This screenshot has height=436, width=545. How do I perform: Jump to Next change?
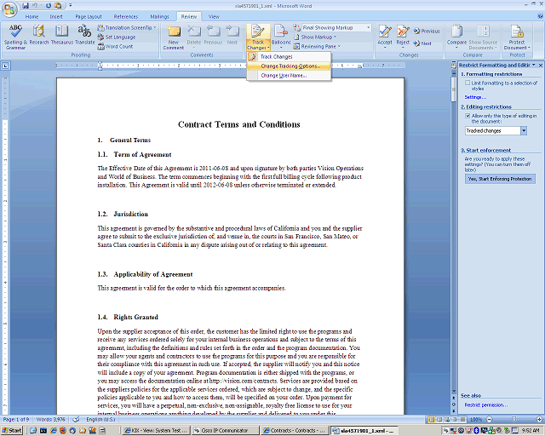(x=422, y=43)
